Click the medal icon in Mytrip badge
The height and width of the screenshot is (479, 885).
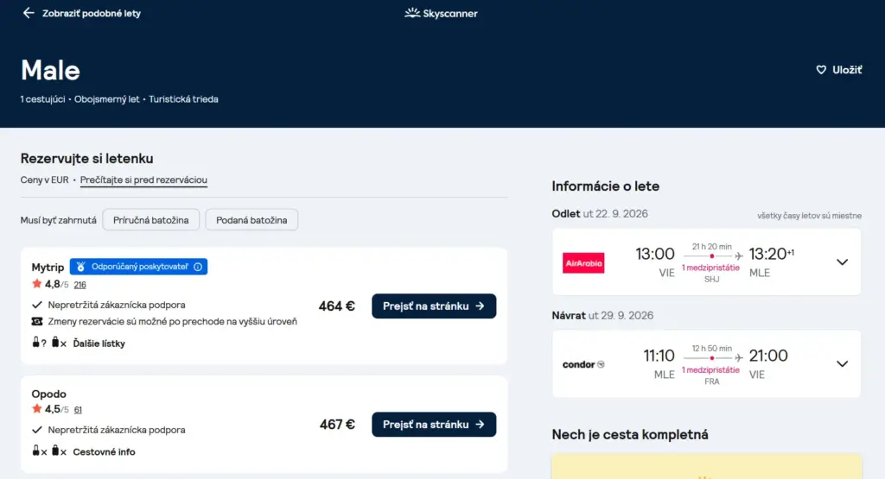point(80,267)
